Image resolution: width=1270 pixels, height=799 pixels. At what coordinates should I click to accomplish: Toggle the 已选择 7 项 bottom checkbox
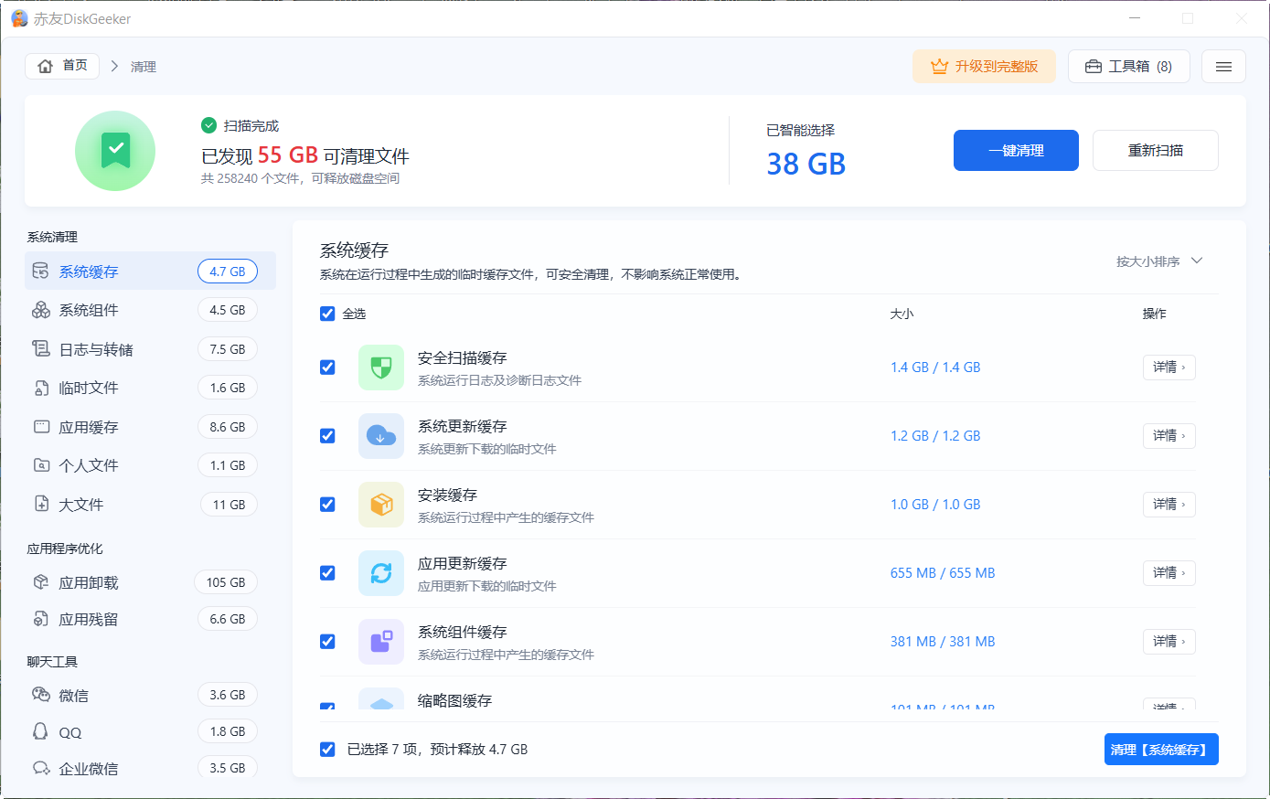327,750
